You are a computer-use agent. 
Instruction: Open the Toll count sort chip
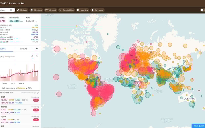tap(50, 10)
